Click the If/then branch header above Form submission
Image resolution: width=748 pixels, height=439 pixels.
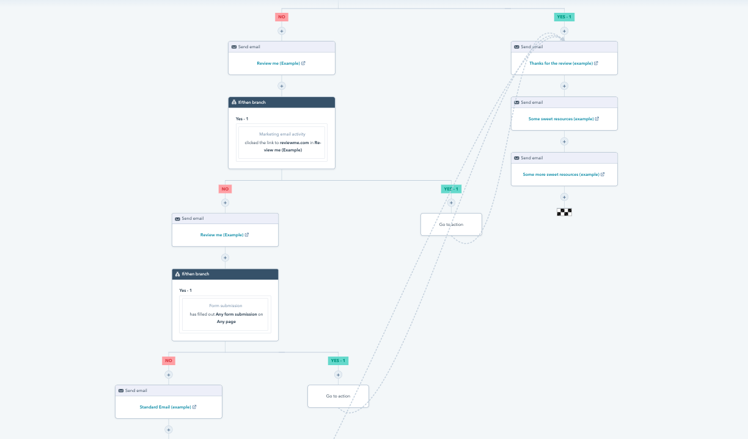click(225, 274)
